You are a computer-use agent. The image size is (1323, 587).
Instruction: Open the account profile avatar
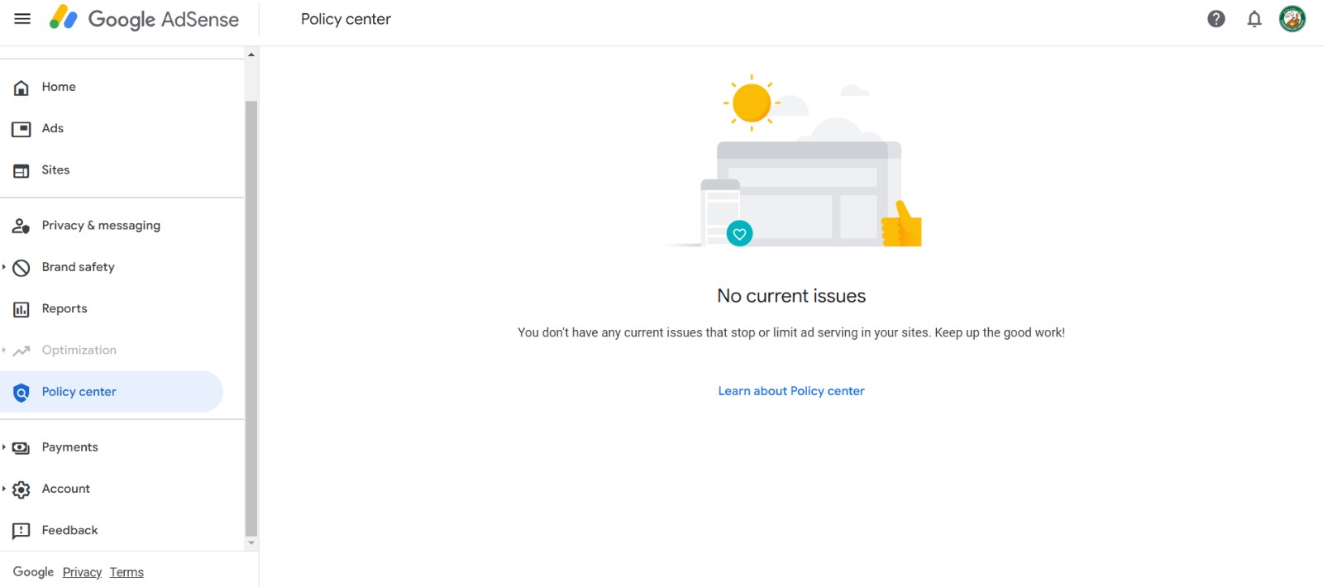[1292, 19]
